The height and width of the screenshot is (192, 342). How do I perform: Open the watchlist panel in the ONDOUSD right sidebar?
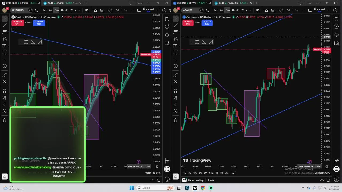(167, 19)
